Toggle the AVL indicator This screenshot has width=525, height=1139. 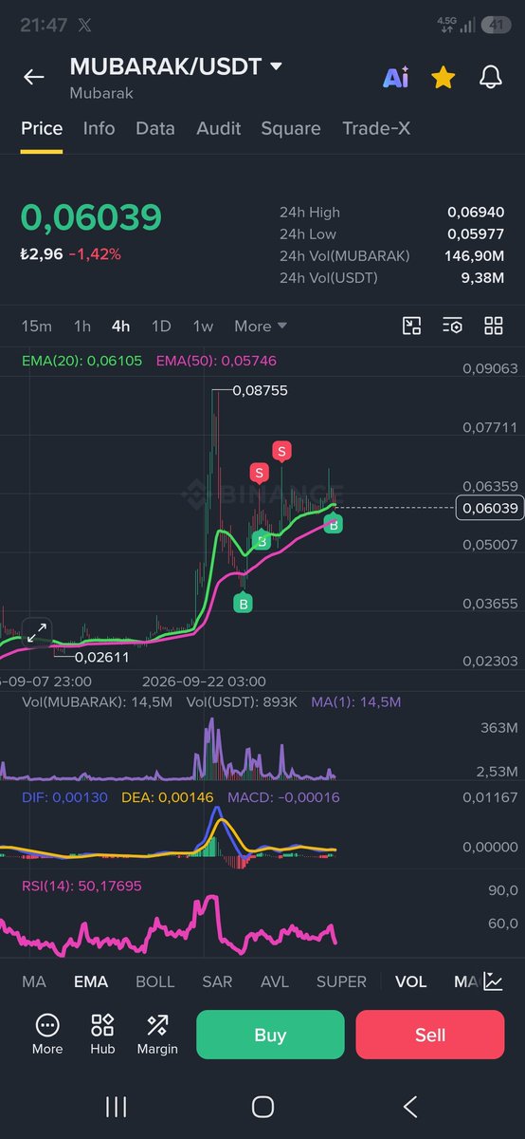coord(275,981)
